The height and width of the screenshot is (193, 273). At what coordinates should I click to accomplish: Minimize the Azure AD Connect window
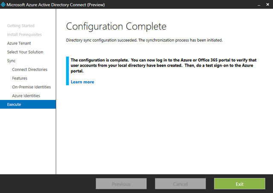[259, 5]
